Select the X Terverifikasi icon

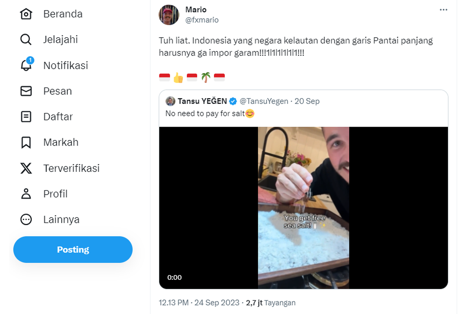pos(26,168)
